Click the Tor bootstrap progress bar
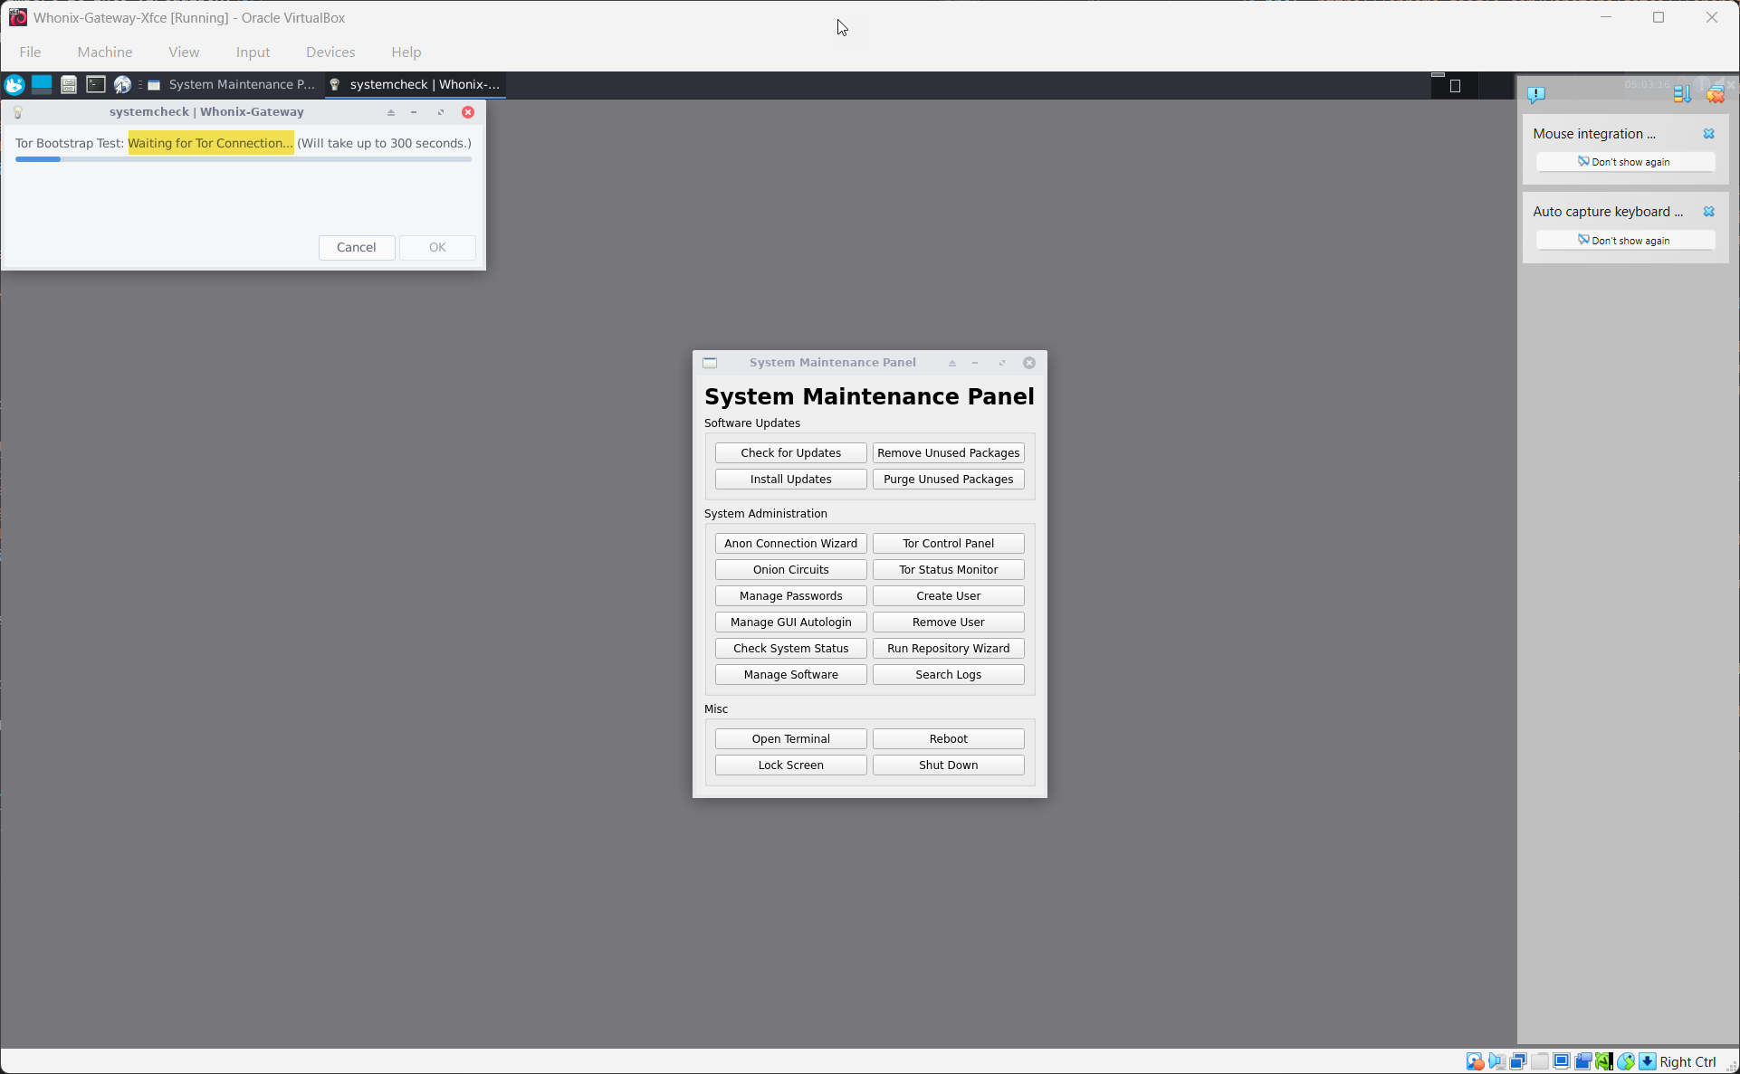Viewport: 1740px width, 1074px height. (x=243, y=159)
